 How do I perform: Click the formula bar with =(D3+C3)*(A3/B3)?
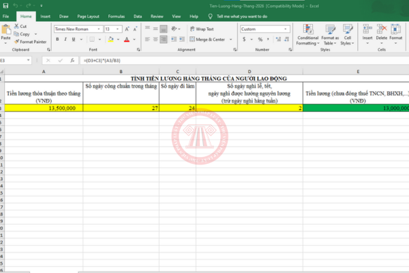[x=245, y=60]
